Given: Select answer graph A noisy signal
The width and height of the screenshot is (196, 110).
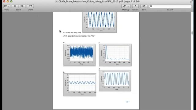Looking at the screenshot, I should [79, 55].
